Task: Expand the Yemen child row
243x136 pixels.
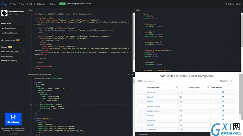Action: [x=142, y=102]
